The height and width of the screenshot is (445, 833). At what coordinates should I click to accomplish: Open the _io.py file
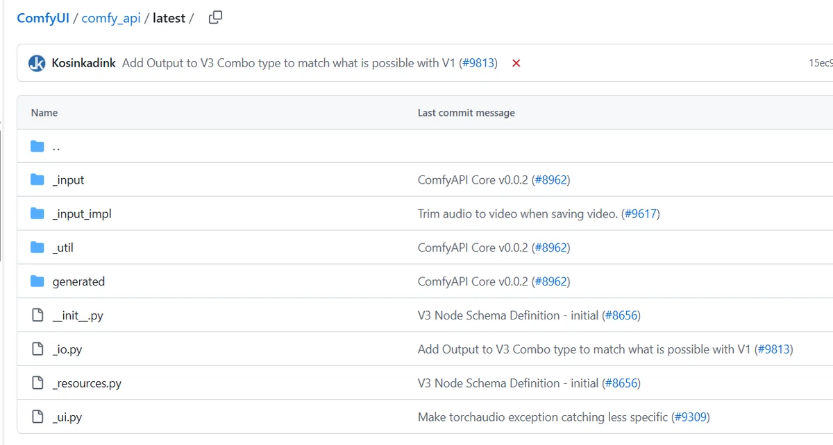click(67, 349)
